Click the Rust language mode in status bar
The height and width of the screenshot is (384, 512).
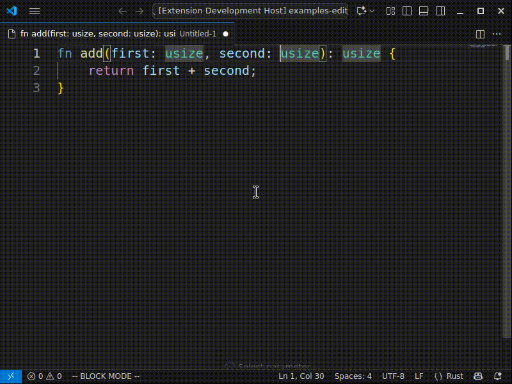450,376
